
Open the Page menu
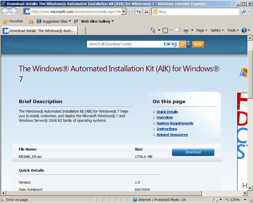tap(202, 30)
